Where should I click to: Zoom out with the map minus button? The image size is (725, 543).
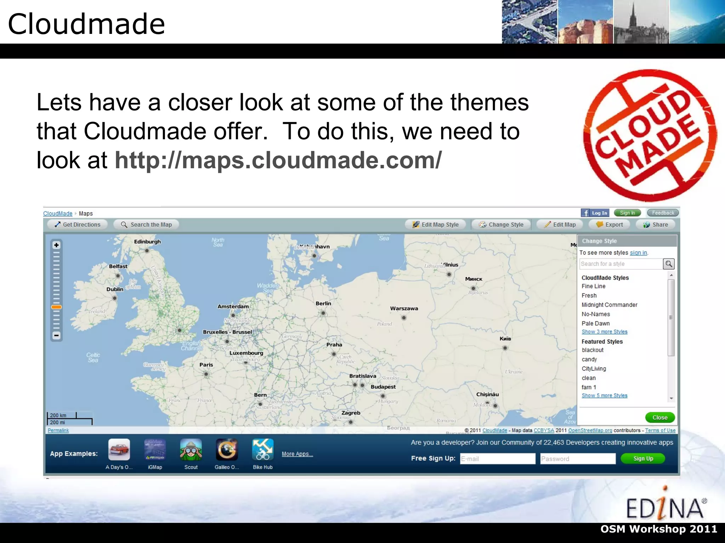tap(56, 335)
